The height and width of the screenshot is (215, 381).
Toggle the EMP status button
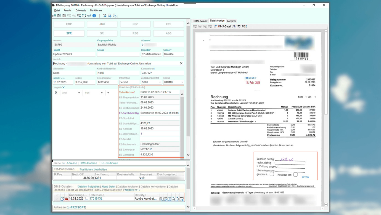(69, 24)
